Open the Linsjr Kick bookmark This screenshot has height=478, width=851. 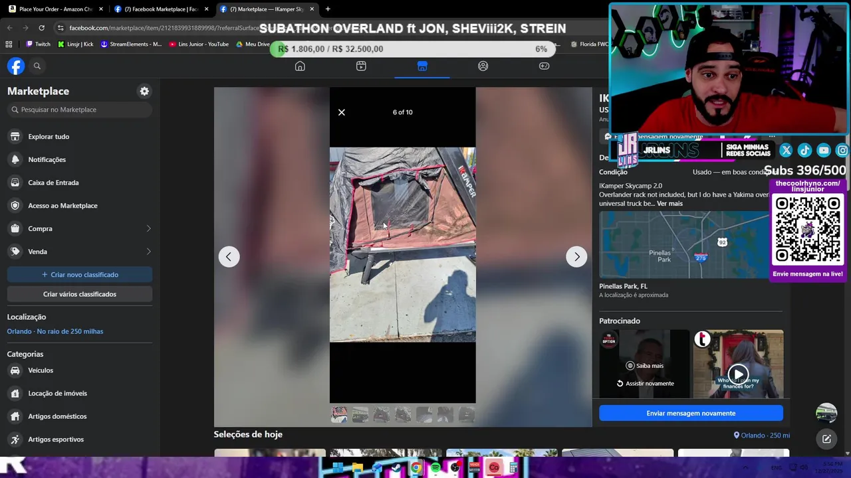pyautogui.click(x=75, y=44)
